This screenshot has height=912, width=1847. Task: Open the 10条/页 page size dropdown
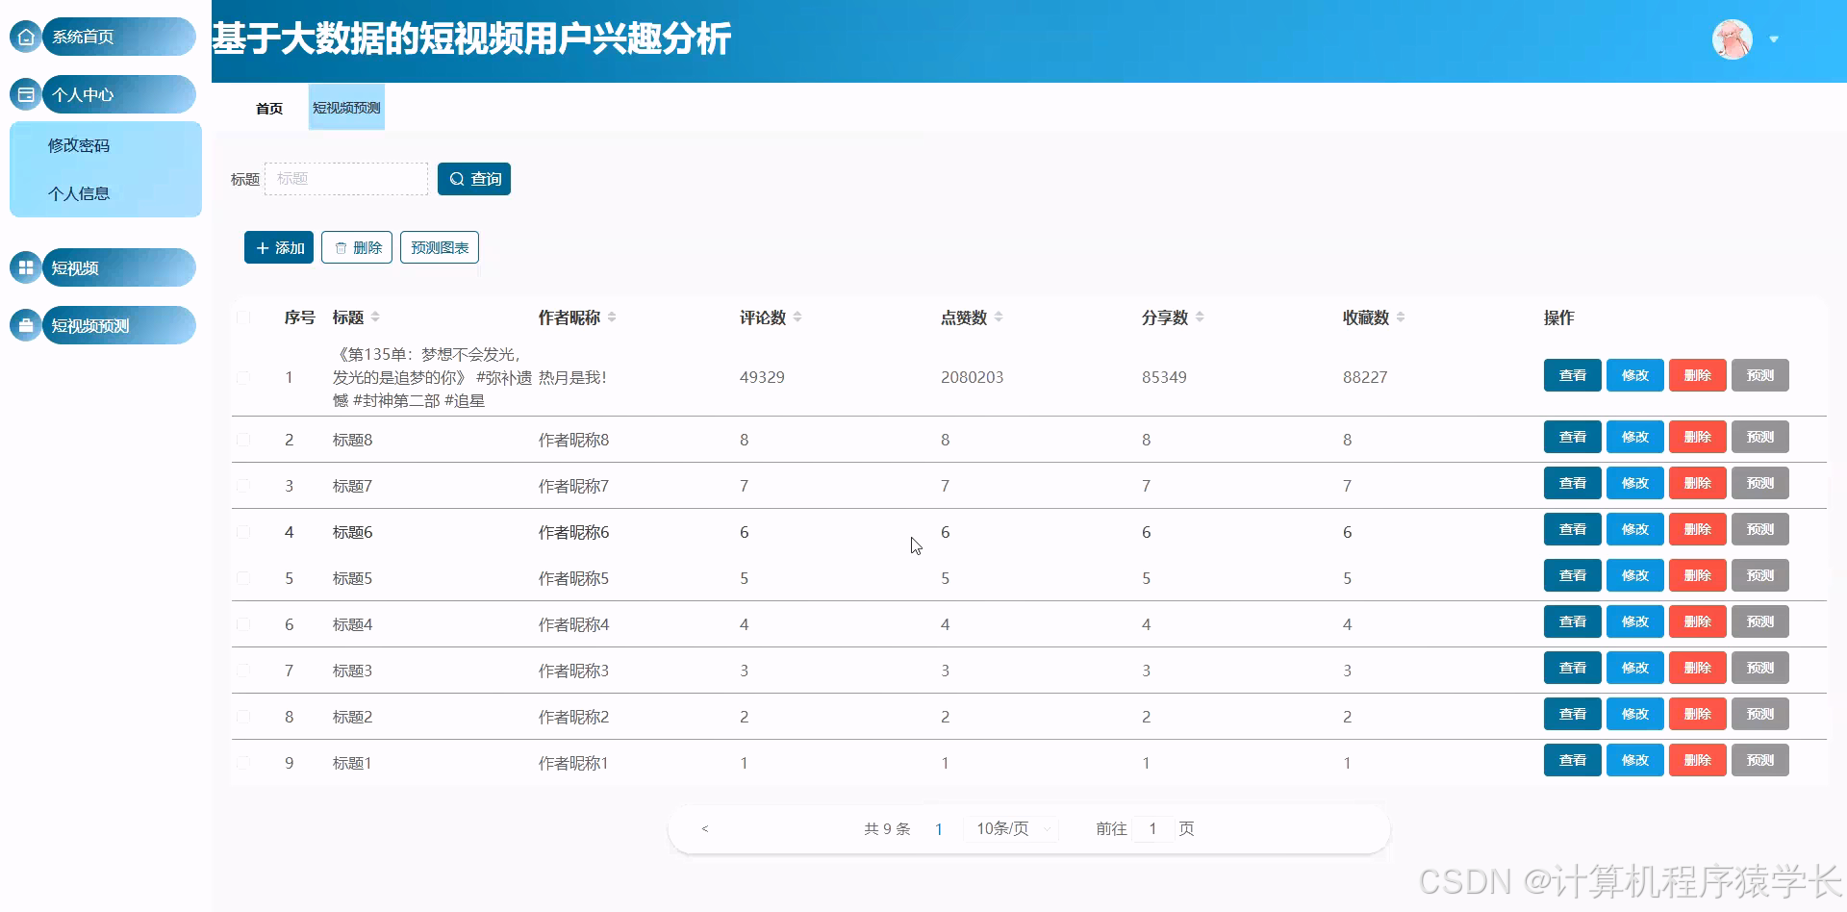click(1009, 828)
